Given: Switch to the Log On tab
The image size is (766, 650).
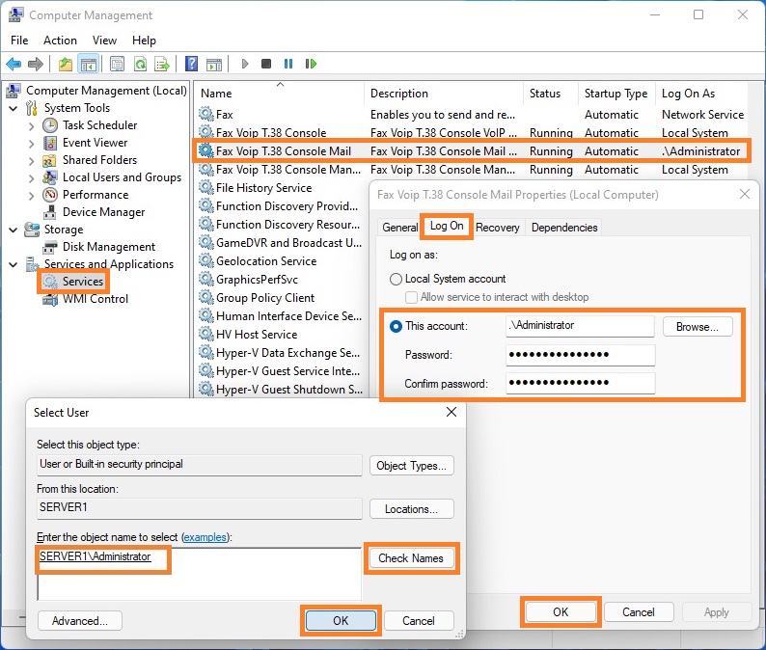Looking at the screenshot, I should [447, 226].
